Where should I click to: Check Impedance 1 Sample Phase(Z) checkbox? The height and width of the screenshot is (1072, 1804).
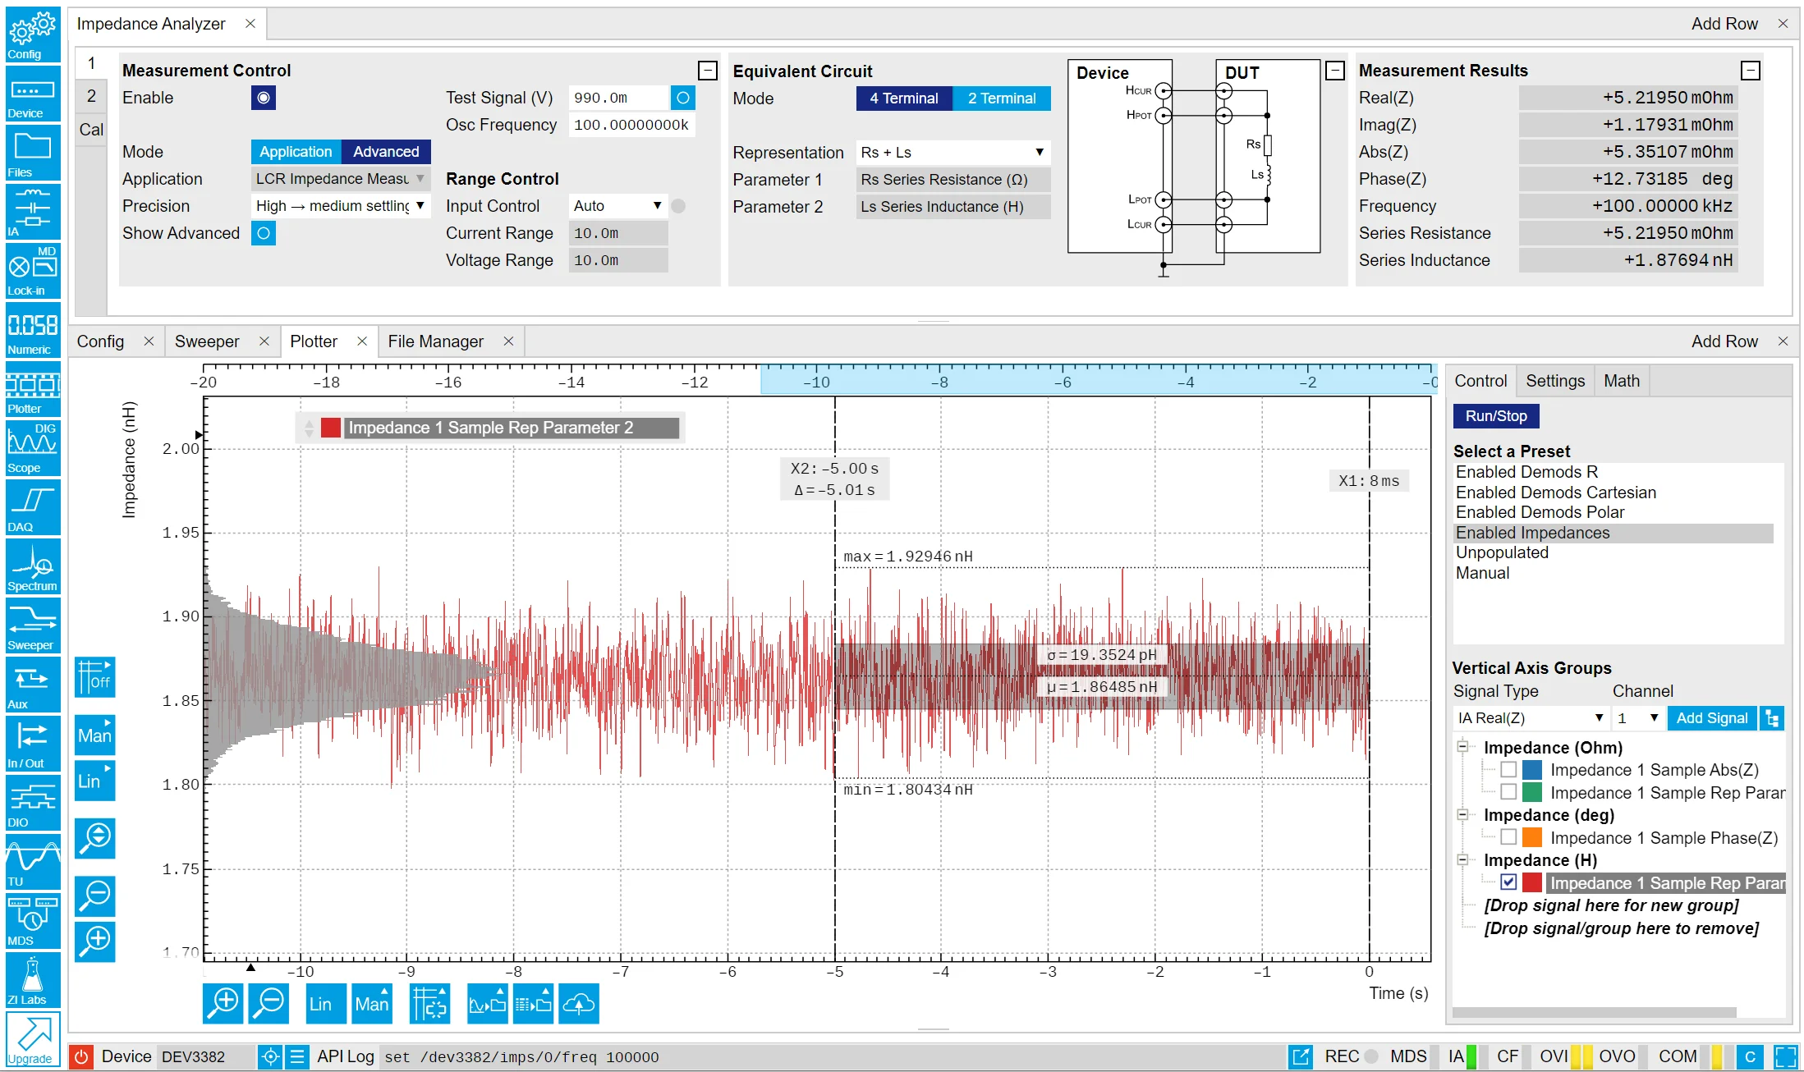point(1508,837)
